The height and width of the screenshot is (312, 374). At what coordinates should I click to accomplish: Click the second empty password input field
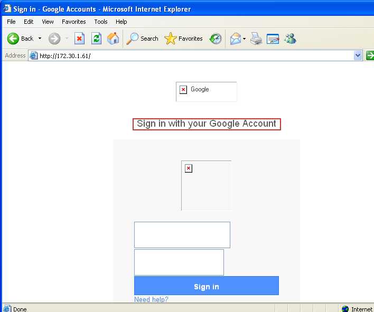(179, 262)
